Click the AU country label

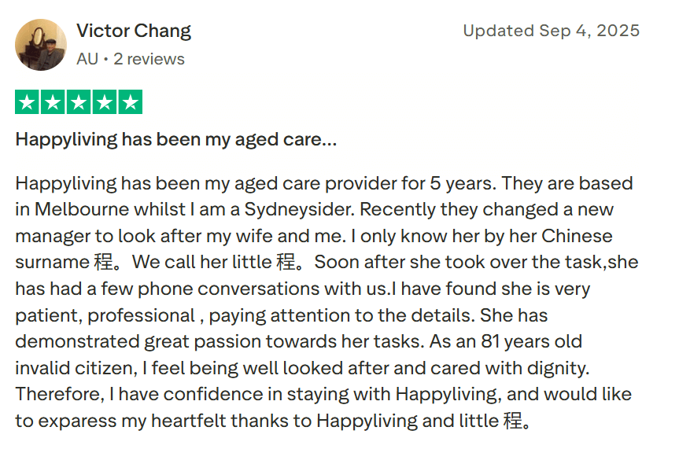pos(87,59)
